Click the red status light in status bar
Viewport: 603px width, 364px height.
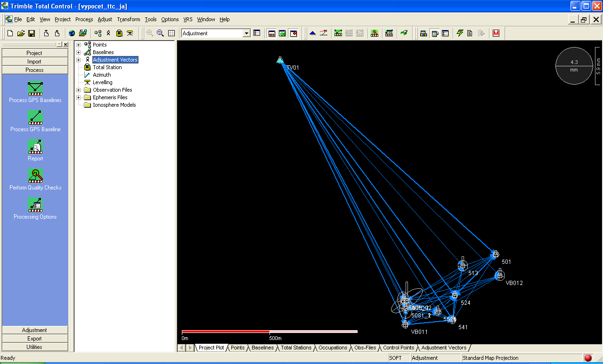pos(588,358)
